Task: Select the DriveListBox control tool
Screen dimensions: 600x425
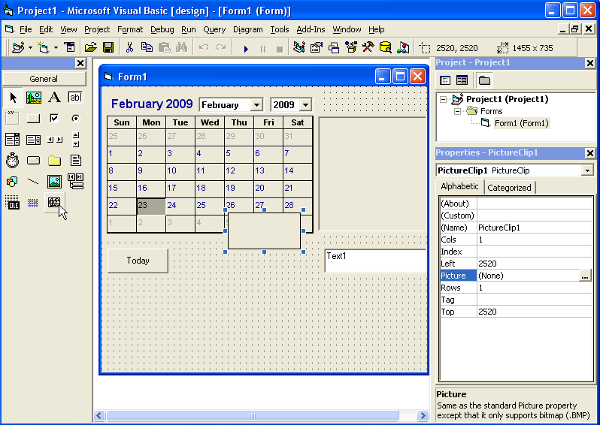Action: click(34, 161)
